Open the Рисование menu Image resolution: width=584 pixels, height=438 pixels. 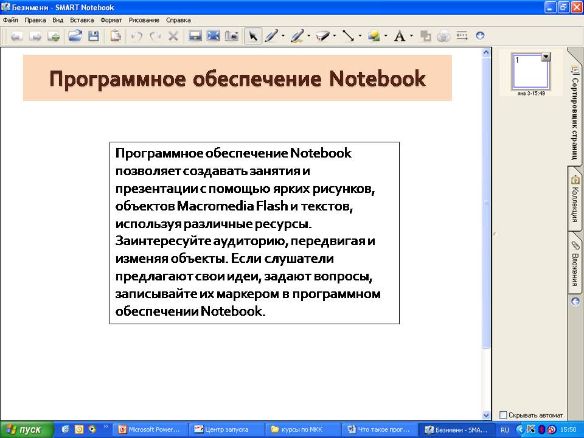coord(144,20)
